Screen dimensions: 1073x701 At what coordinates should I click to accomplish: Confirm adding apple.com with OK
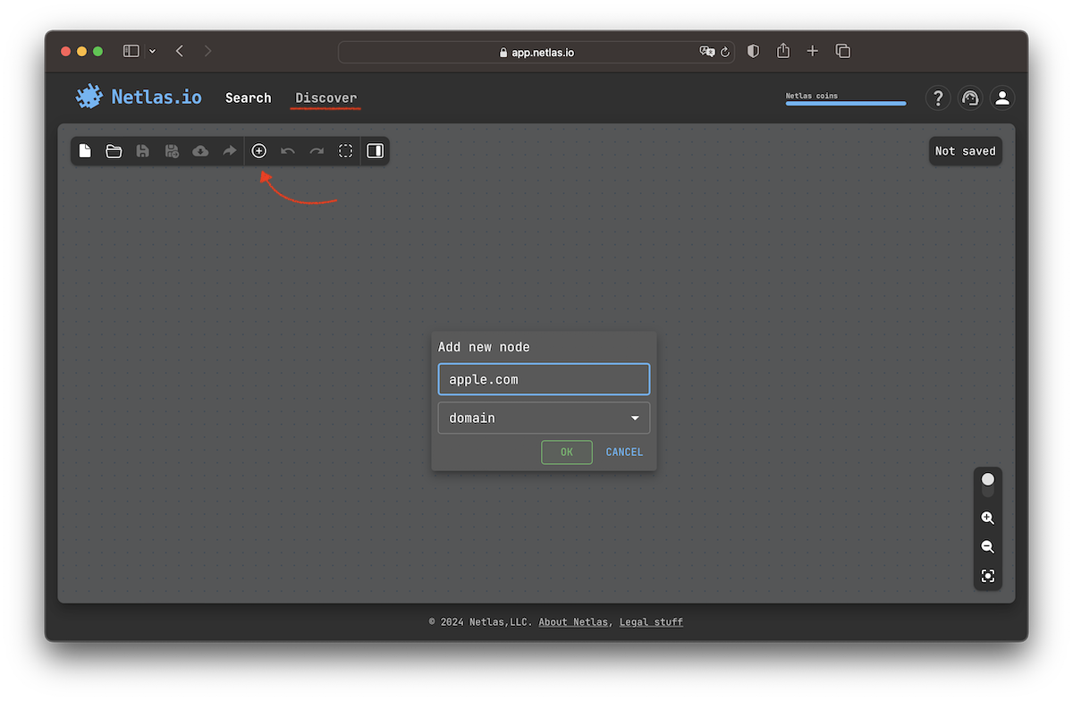[566, 452]
